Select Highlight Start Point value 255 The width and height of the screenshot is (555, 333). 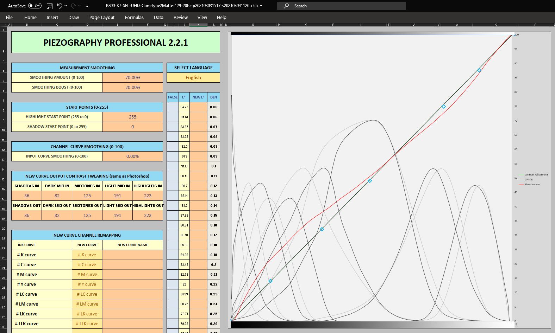point(133,117)
